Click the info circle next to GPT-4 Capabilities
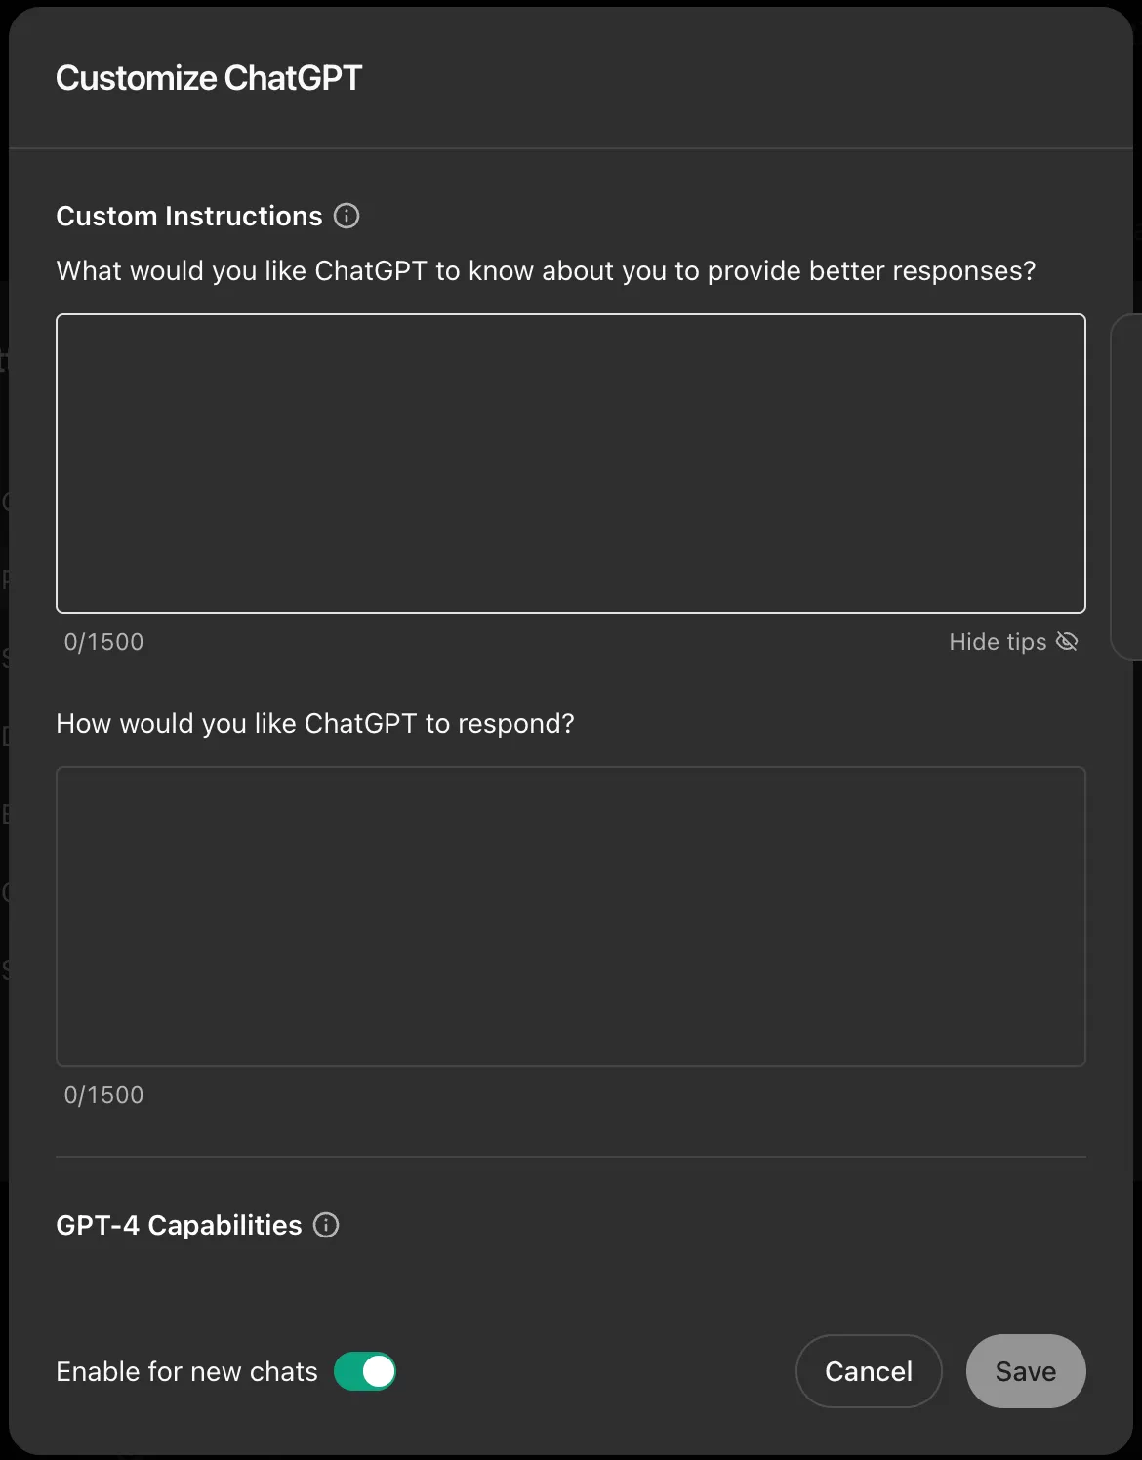 tap(326, 1225)
